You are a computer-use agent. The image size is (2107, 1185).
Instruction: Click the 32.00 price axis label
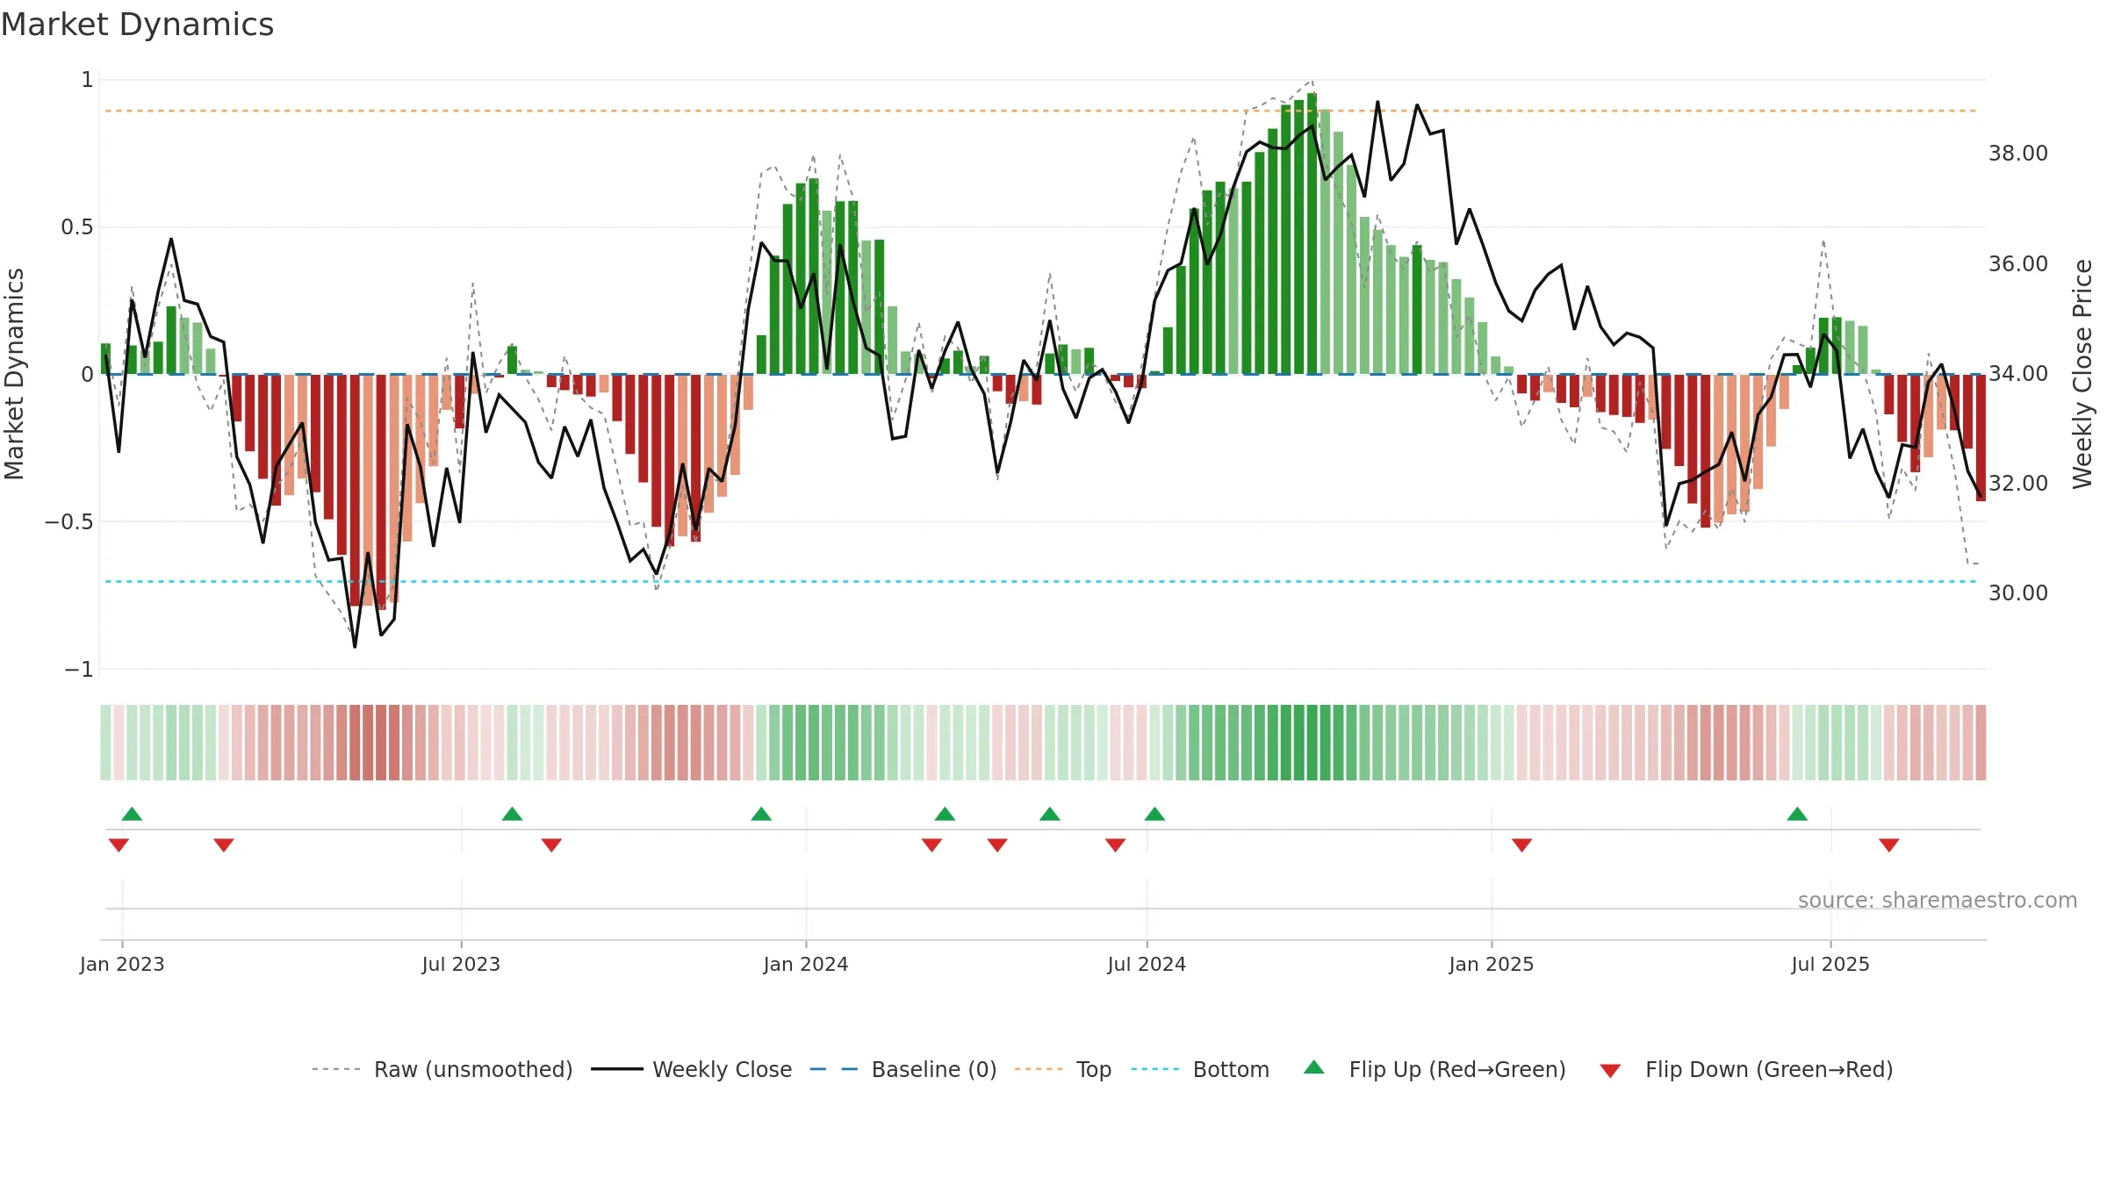(x=2018, y=483)
